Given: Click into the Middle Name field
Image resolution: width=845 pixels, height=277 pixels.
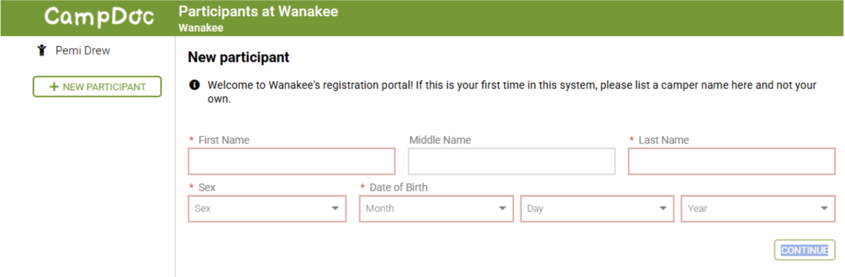Looking at the screenshot, I should [x=511, y=161].
